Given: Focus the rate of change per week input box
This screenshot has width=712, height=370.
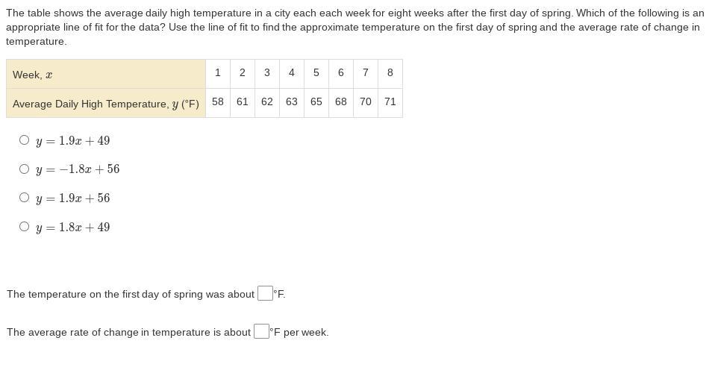Looking at the screenshot, I should (x=261, y=331).
